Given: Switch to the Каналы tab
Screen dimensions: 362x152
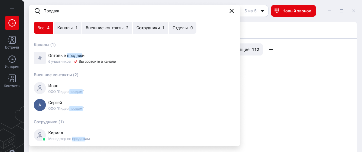Looking at the screenshot, I should coord(67,28).
